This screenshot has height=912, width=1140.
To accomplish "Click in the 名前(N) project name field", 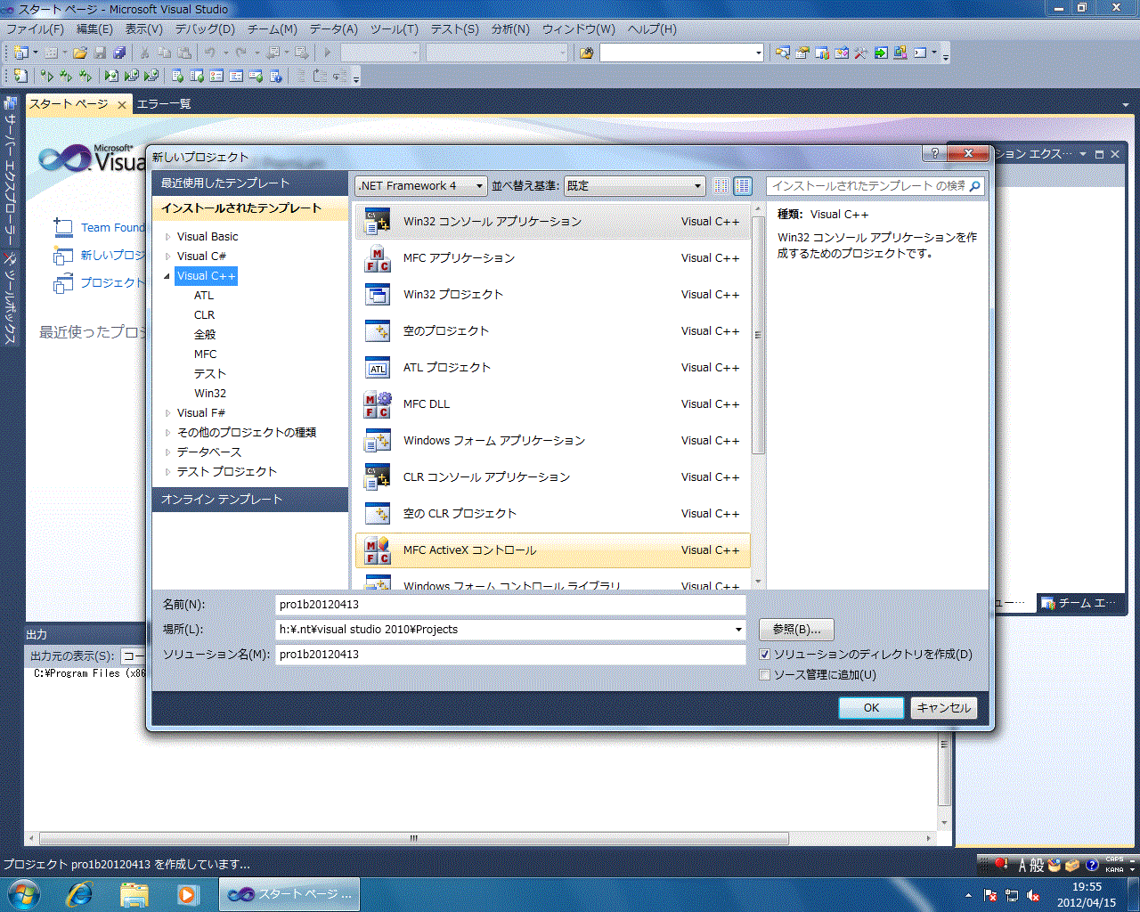I will (x=510, y=605).
